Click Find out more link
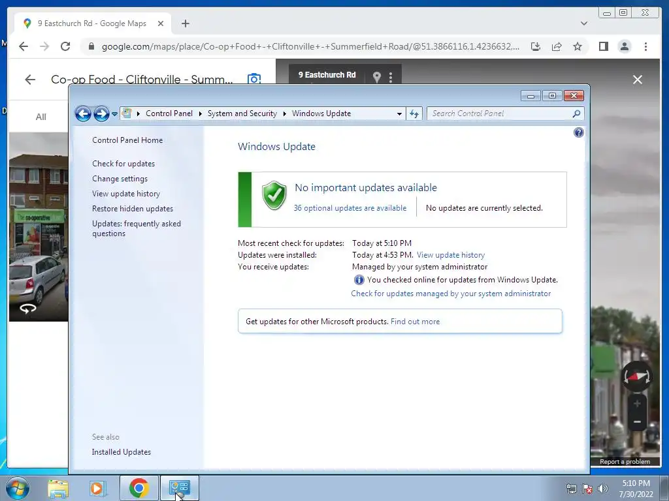The width and height of the screenshot is (669, 501). [x=415, y=322]
